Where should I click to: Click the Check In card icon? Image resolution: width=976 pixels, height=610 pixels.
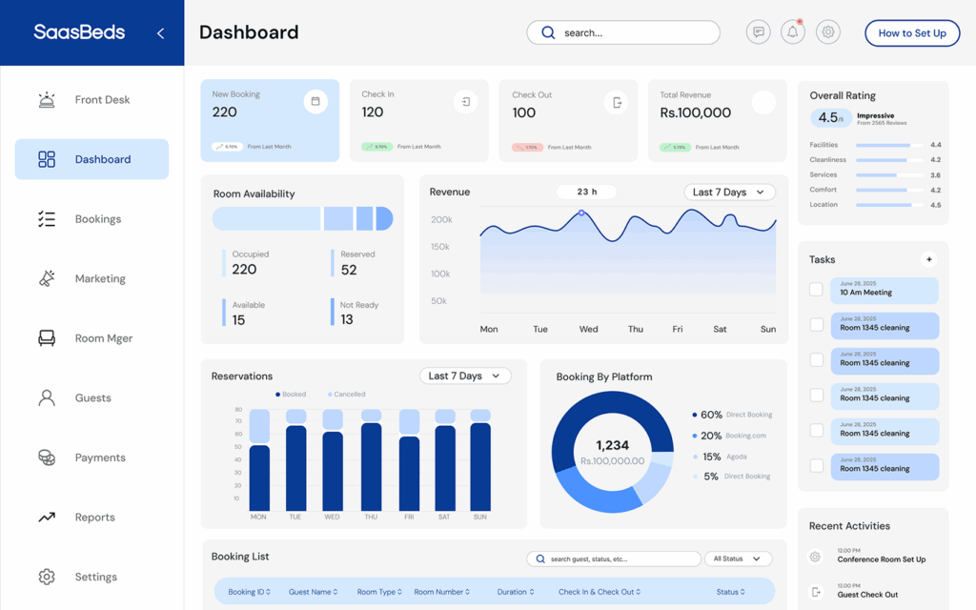tap(465, 102)
